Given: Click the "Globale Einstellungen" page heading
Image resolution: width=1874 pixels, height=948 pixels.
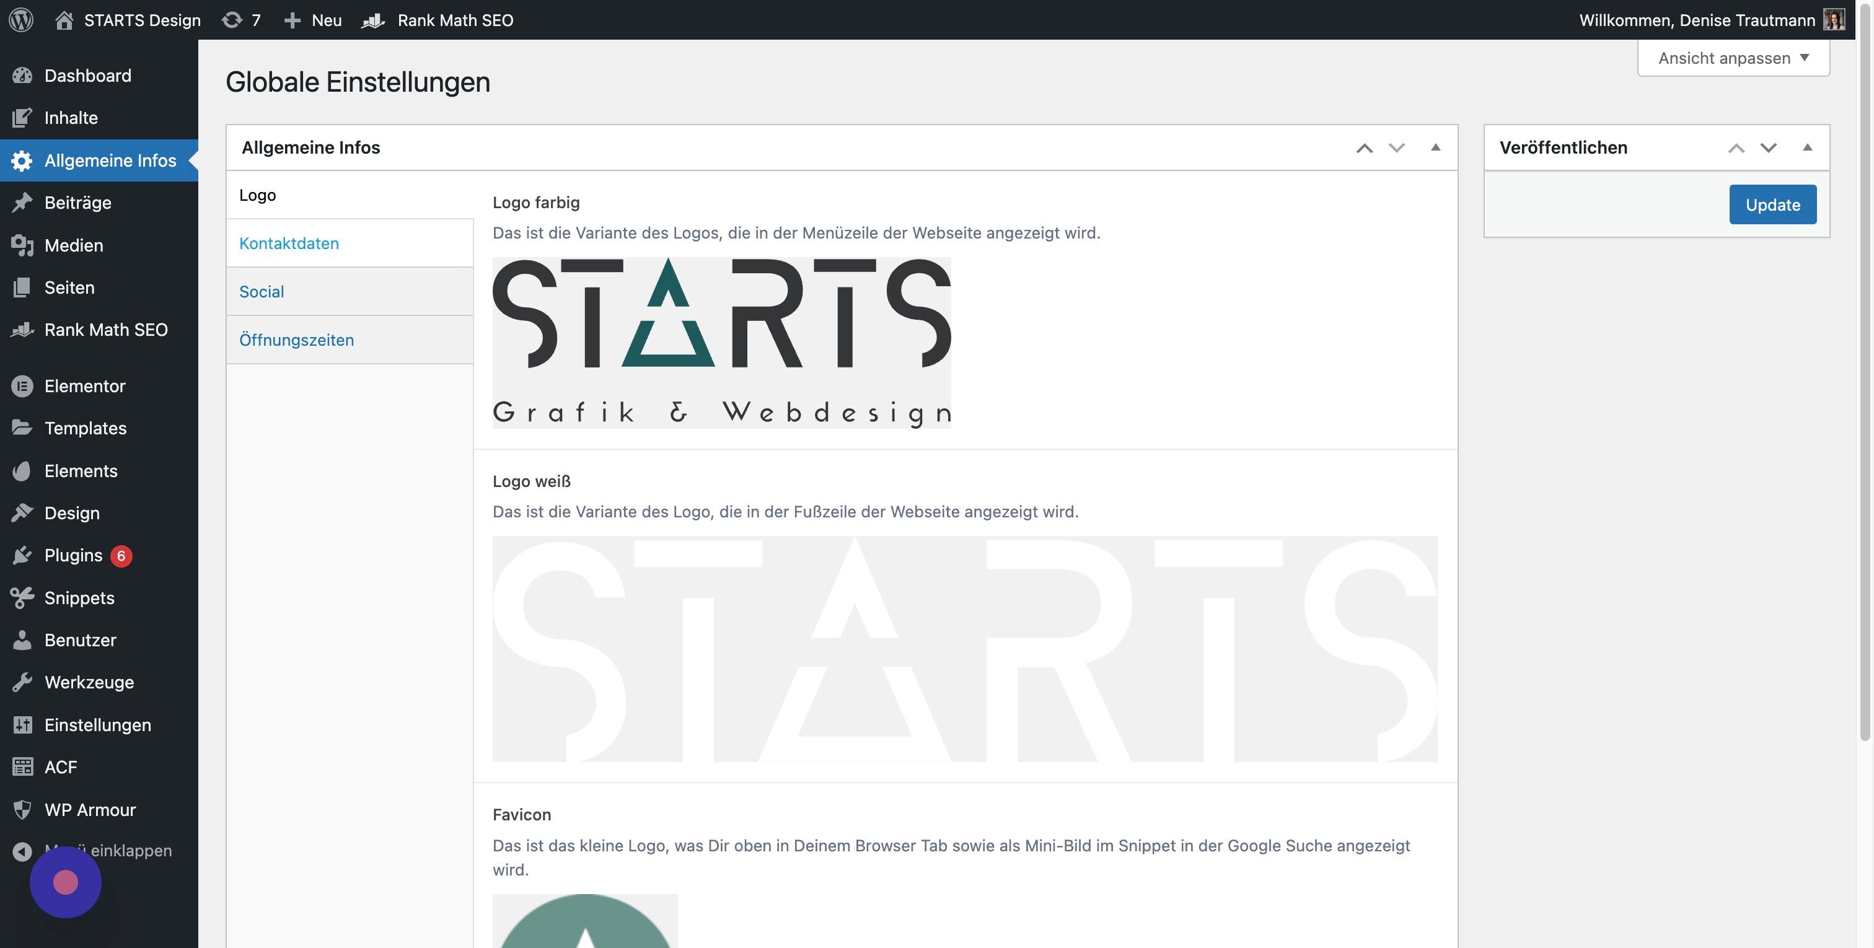Looking at the screenshot, I should coord(358,82).
